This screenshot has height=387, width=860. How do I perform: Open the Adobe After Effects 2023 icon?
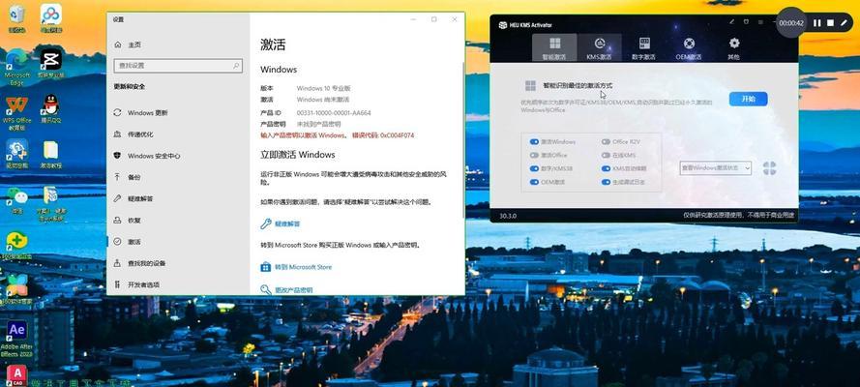[x=16, y=339]
